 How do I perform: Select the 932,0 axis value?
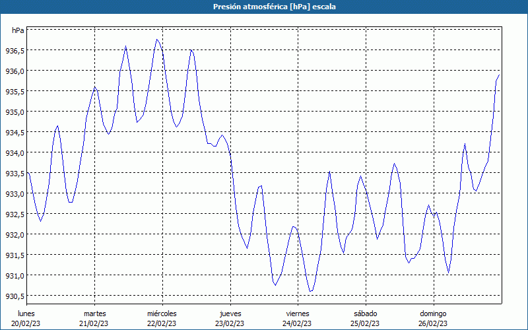(15, 234)
